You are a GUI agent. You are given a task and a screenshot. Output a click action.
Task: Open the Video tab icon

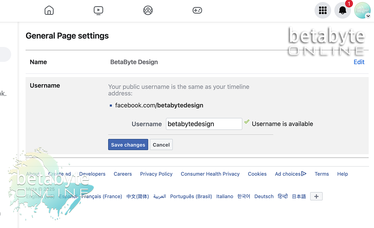tap(98, 10)
